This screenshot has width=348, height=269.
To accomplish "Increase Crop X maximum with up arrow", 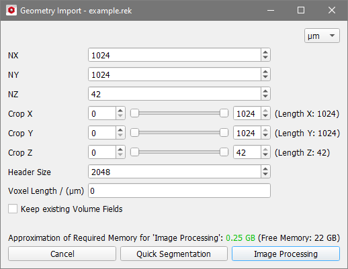I will [x=265, y=111].
